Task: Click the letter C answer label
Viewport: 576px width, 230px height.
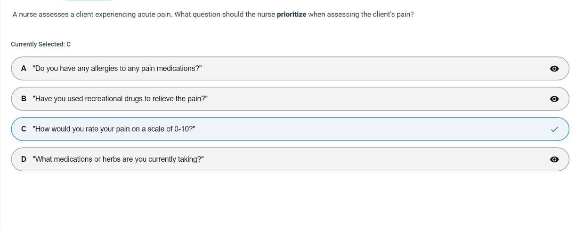Action: click(x=24, y=129)
